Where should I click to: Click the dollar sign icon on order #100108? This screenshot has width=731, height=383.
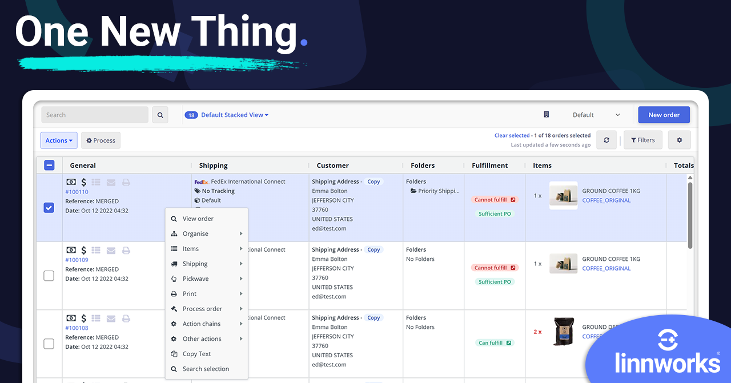click(x=84, y=318)
